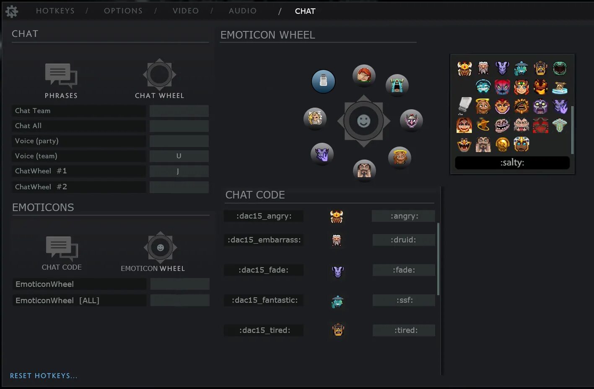Select the facepalm emoticon on wheel

tap(364, 76)
